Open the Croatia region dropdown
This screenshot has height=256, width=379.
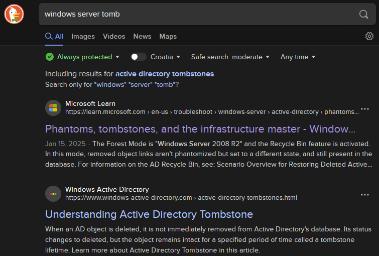165,57
